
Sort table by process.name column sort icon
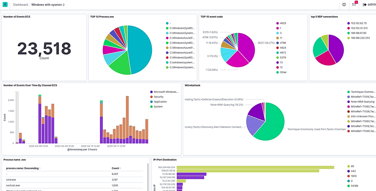click(40, 168)
